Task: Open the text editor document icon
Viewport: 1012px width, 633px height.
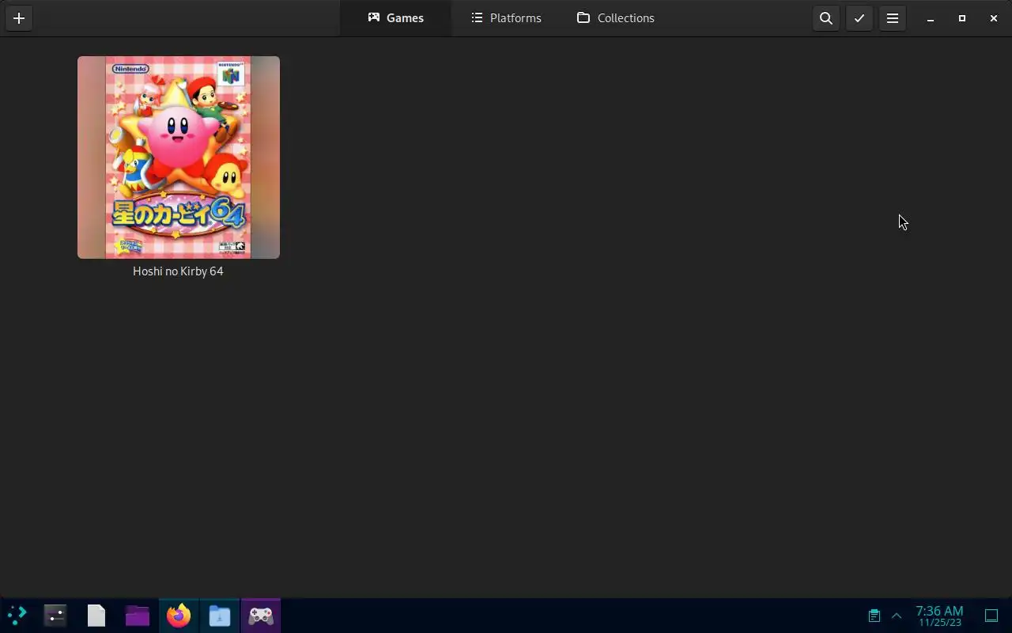Action: click(96, 616)
